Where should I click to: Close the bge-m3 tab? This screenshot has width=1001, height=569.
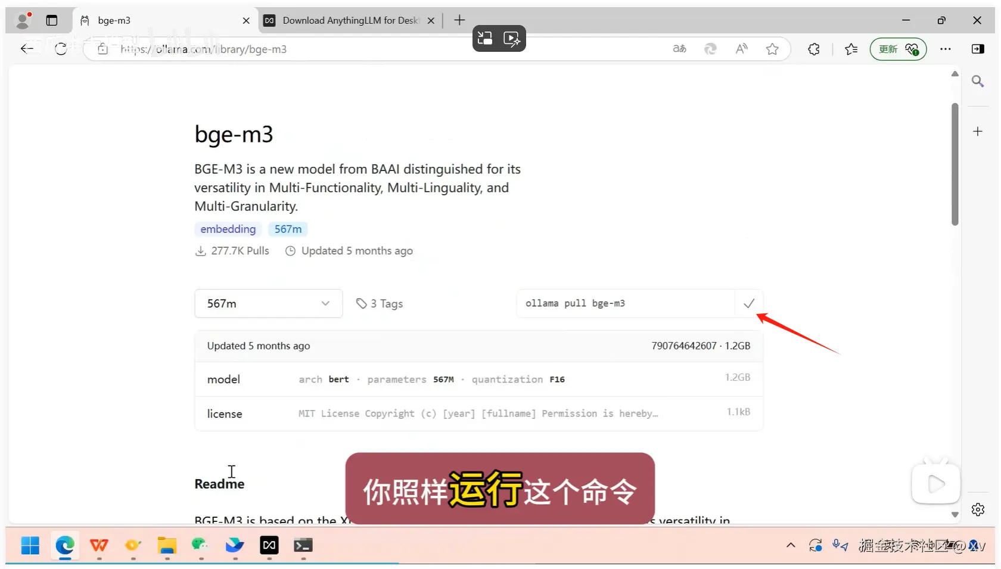pos(246,20)
